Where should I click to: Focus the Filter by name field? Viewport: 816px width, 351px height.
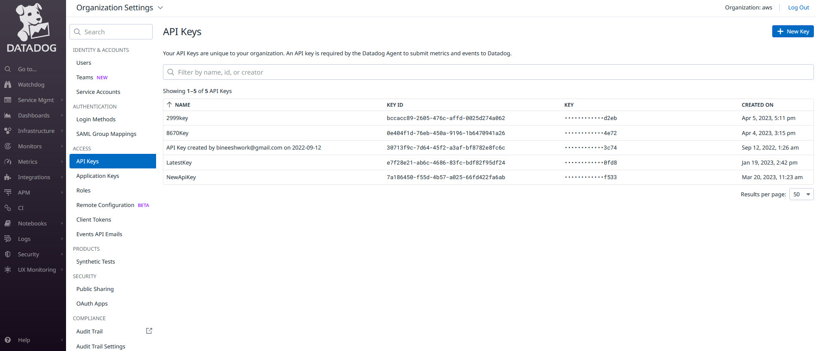488,72
